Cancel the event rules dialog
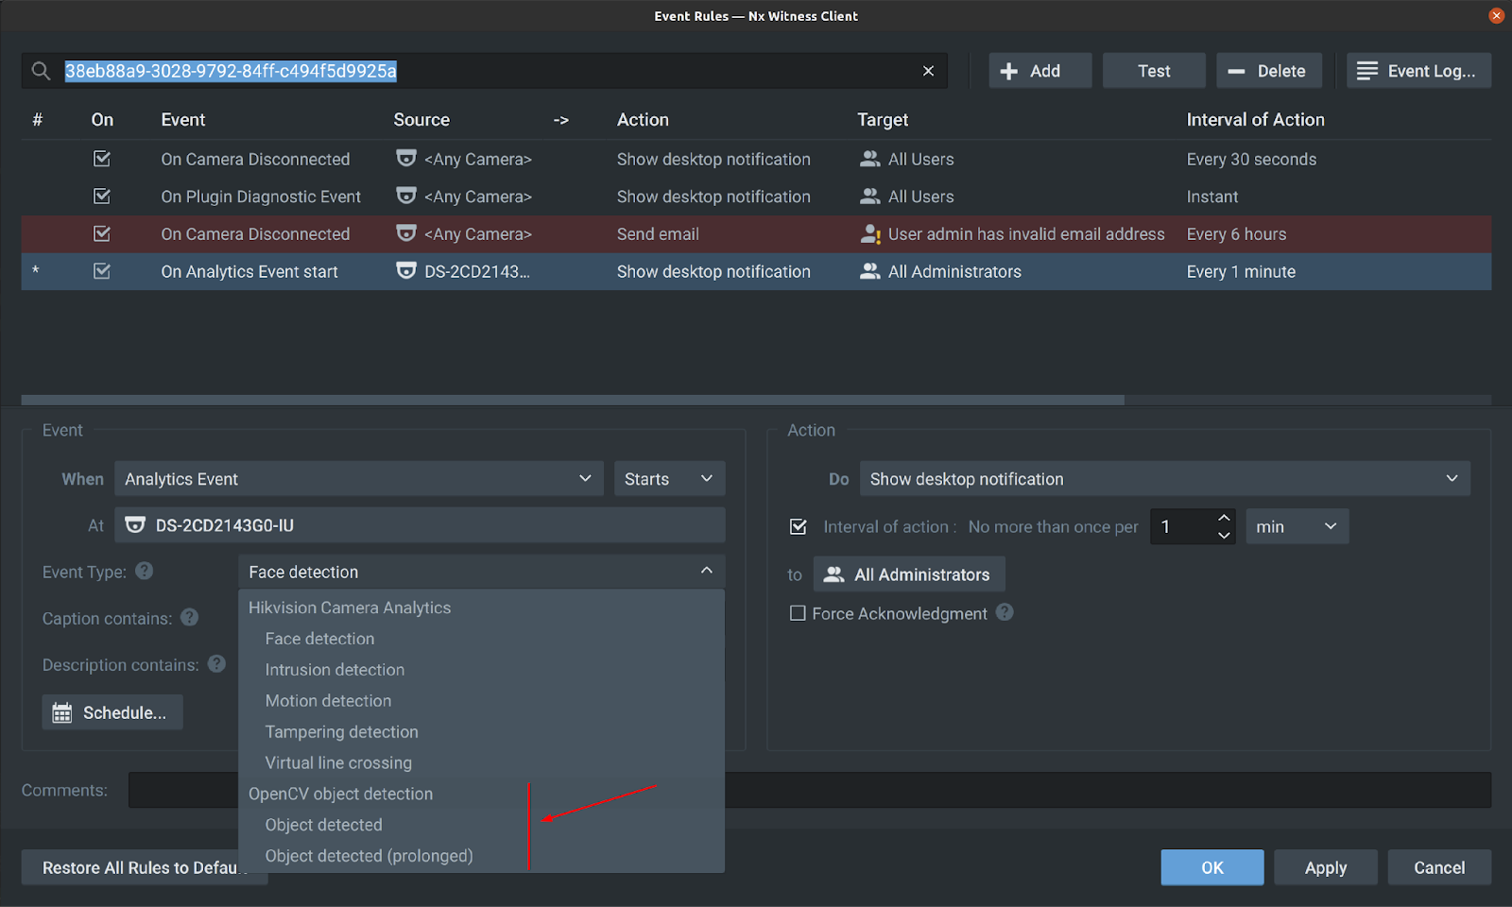The image size is (1512, 907). point(1439,867)
